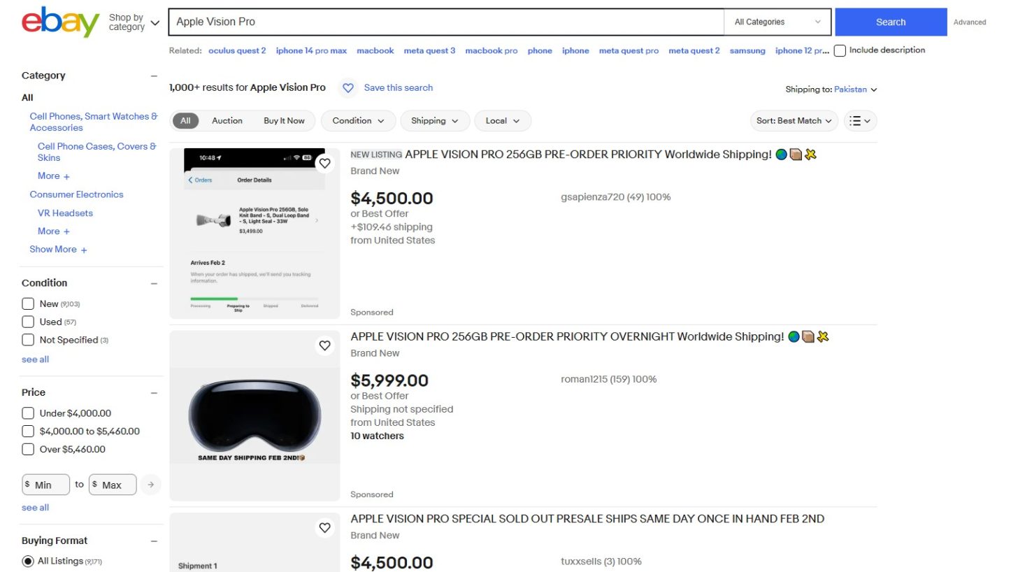1018x572 pixels.
Task: Open Order Details screenshot listing thumbnail
Action: [x=254, y=234]
